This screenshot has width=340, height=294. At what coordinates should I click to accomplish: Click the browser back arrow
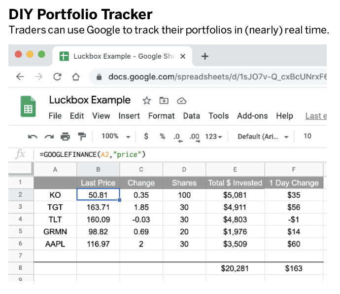20,76
